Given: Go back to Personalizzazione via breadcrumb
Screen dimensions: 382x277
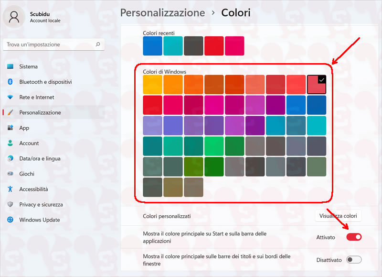Looking at the screenshot, I should click(162, 13).
